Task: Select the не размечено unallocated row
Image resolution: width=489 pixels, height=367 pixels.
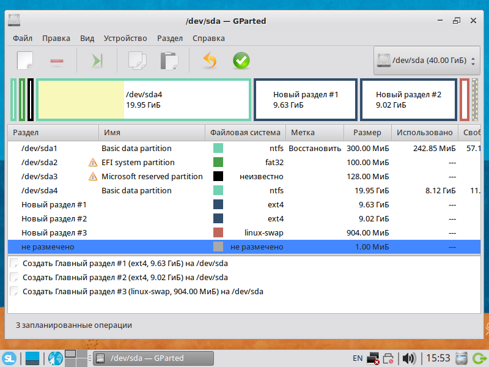Action: coord(244,247)
